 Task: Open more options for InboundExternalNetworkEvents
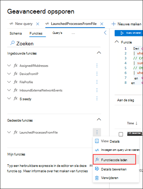point(97,90)
